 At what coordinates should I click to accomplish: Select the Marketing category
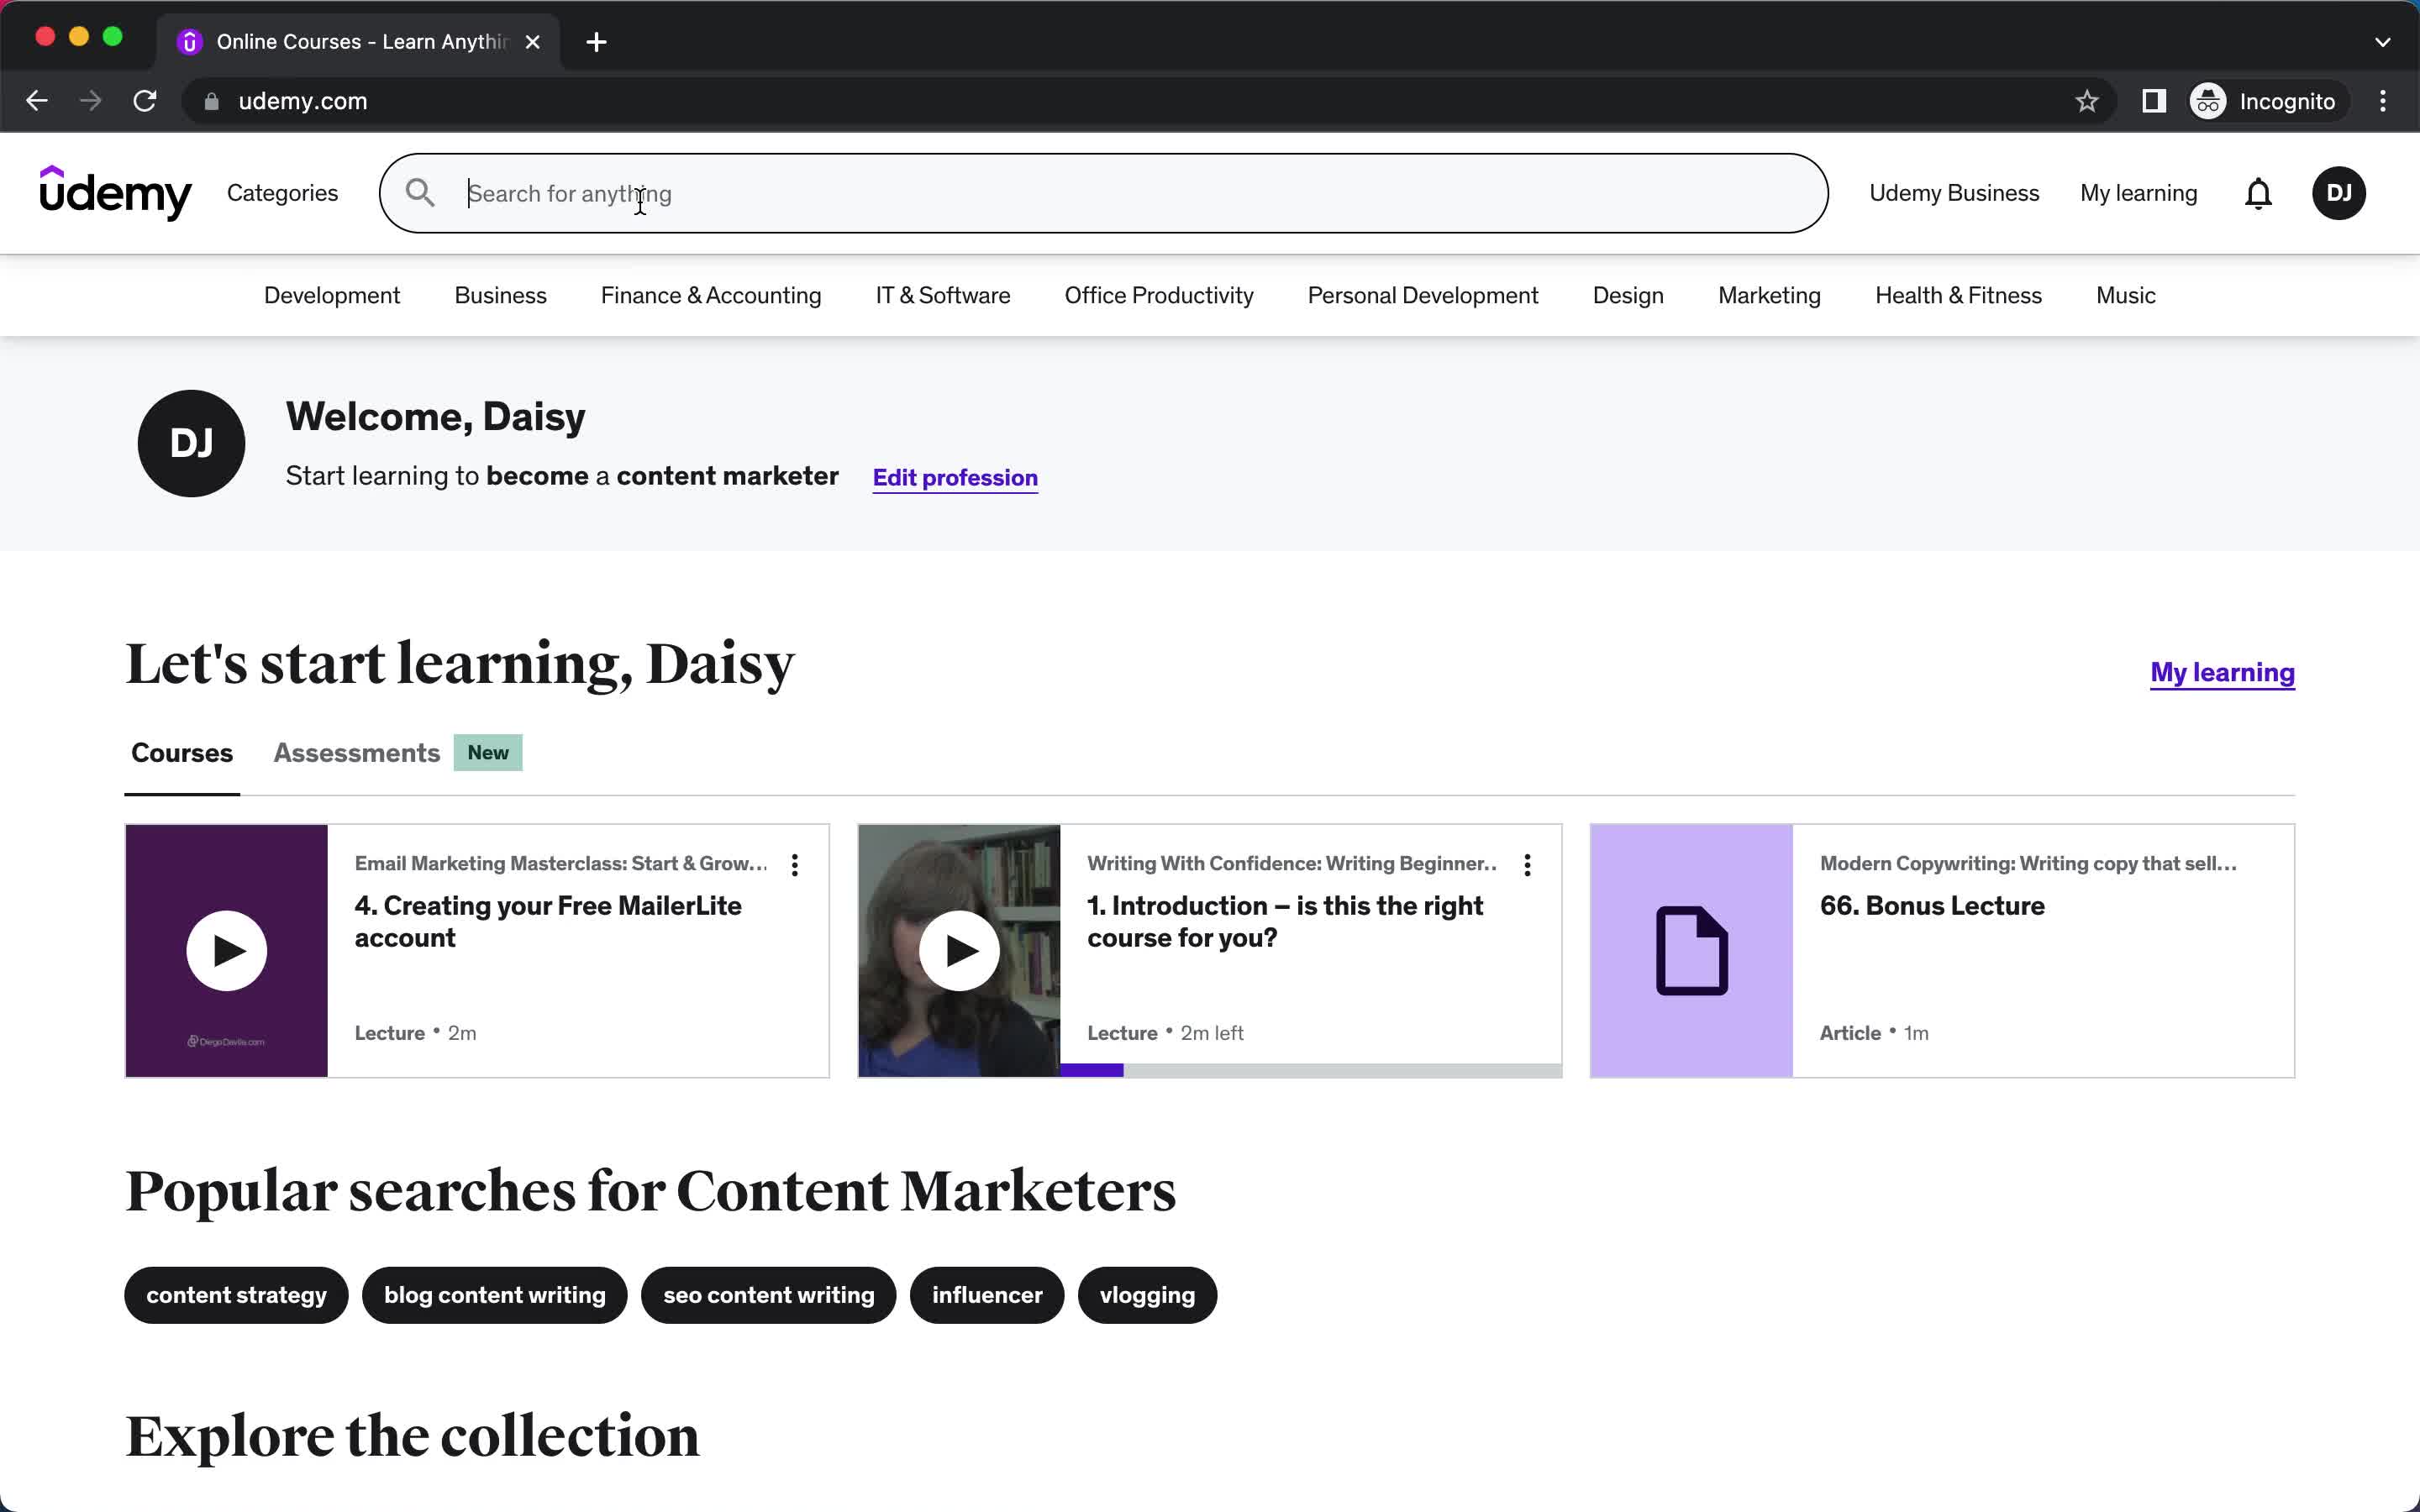coord(1769,296)
